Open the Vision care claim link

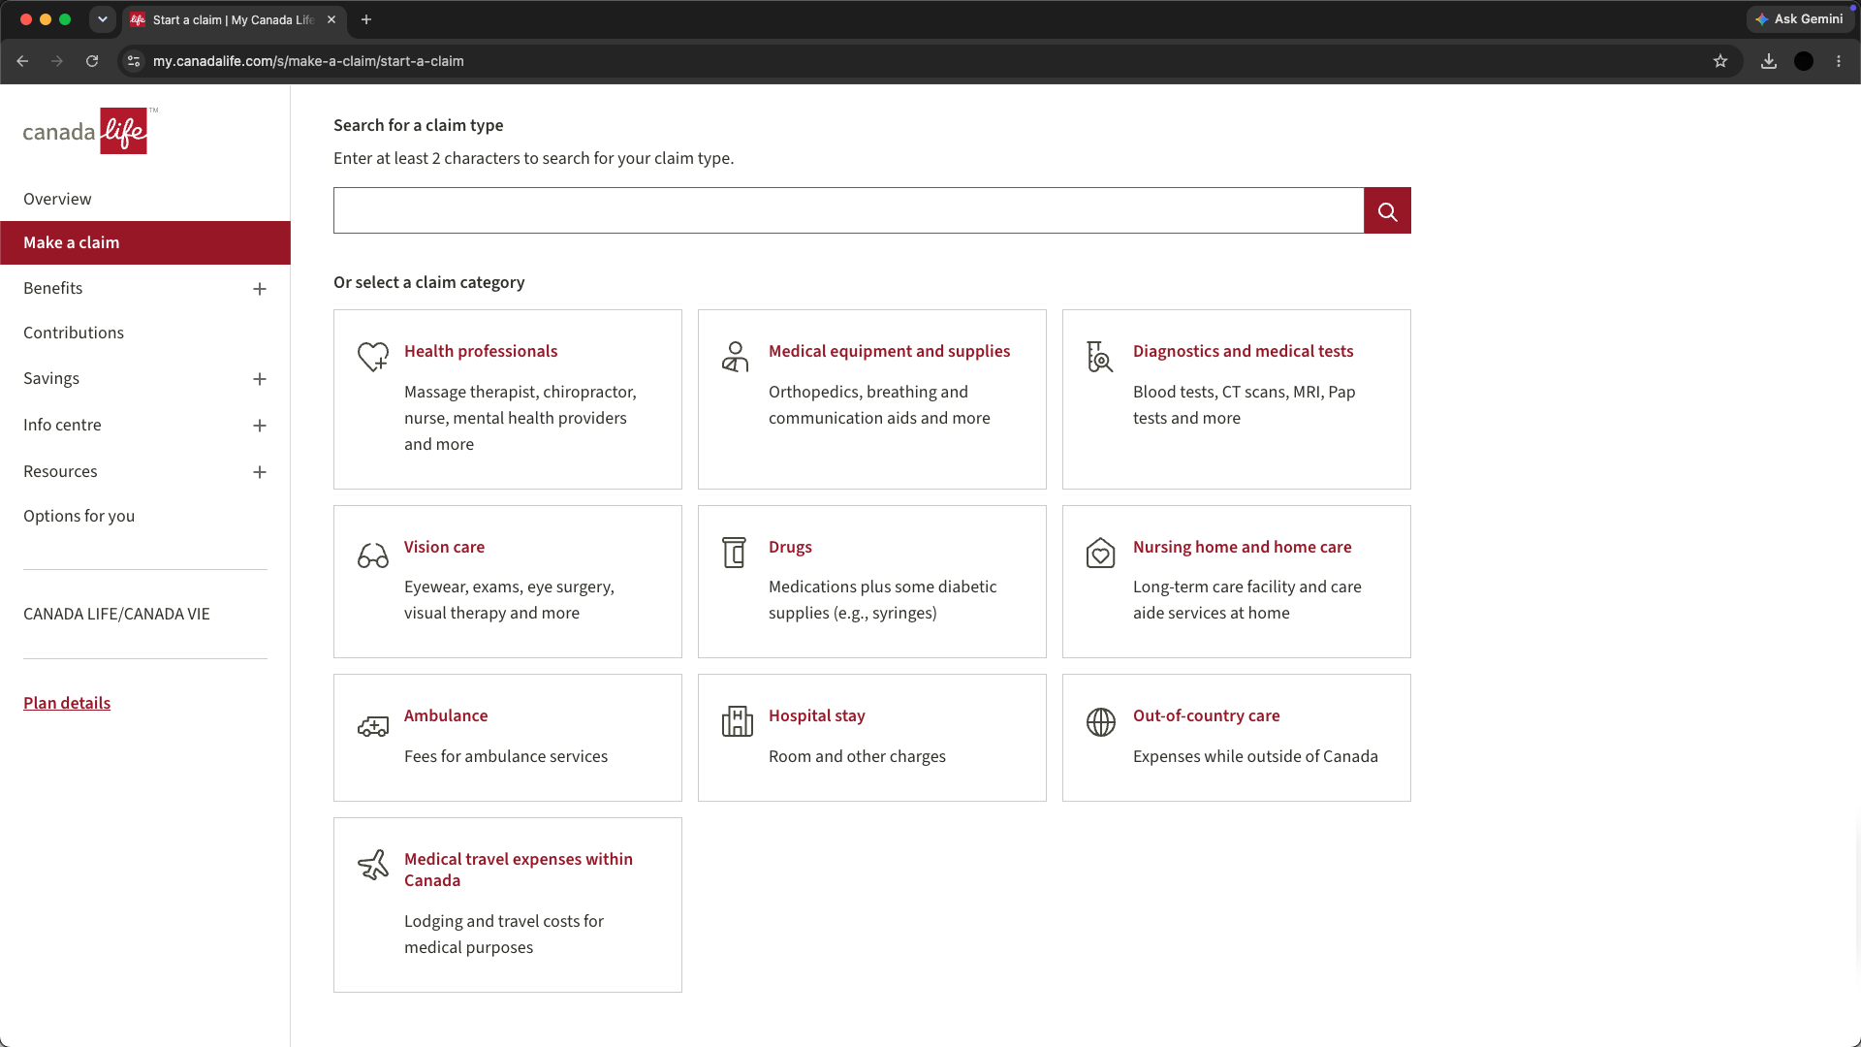point(444,547)
